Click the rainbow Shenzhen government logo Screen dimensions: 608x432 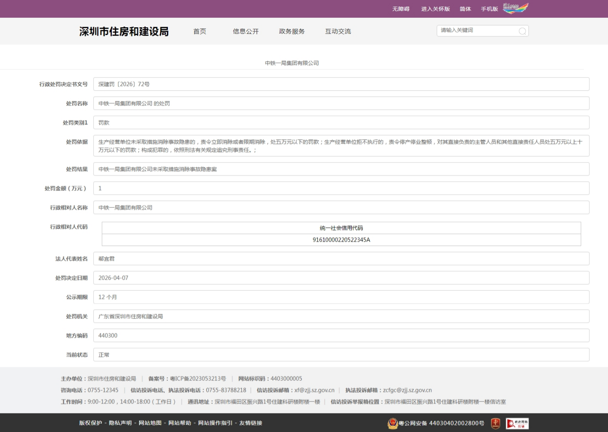[x=516, y=8]
